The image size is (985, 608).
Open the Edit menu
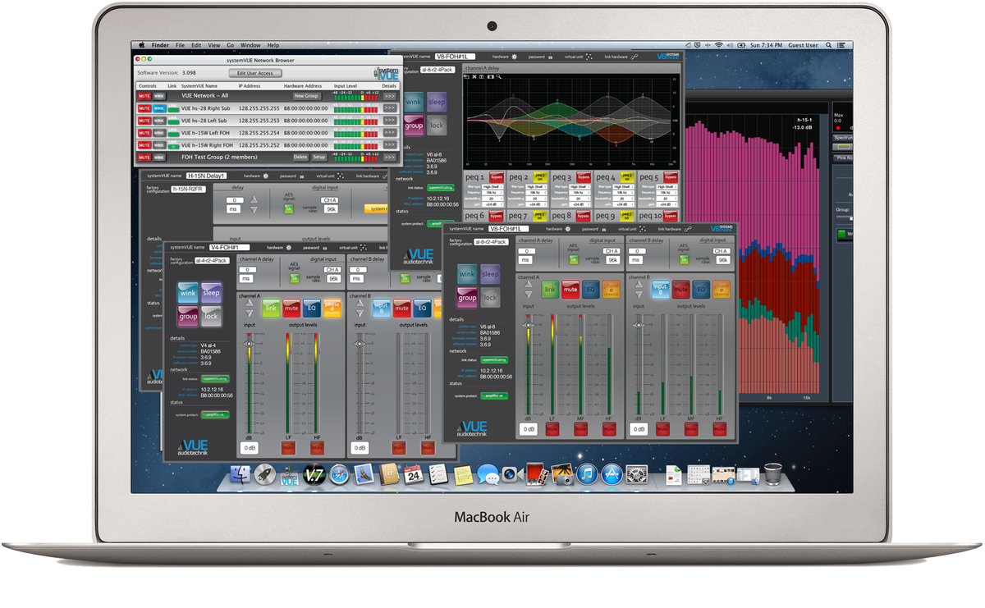[x=196, y=45]
